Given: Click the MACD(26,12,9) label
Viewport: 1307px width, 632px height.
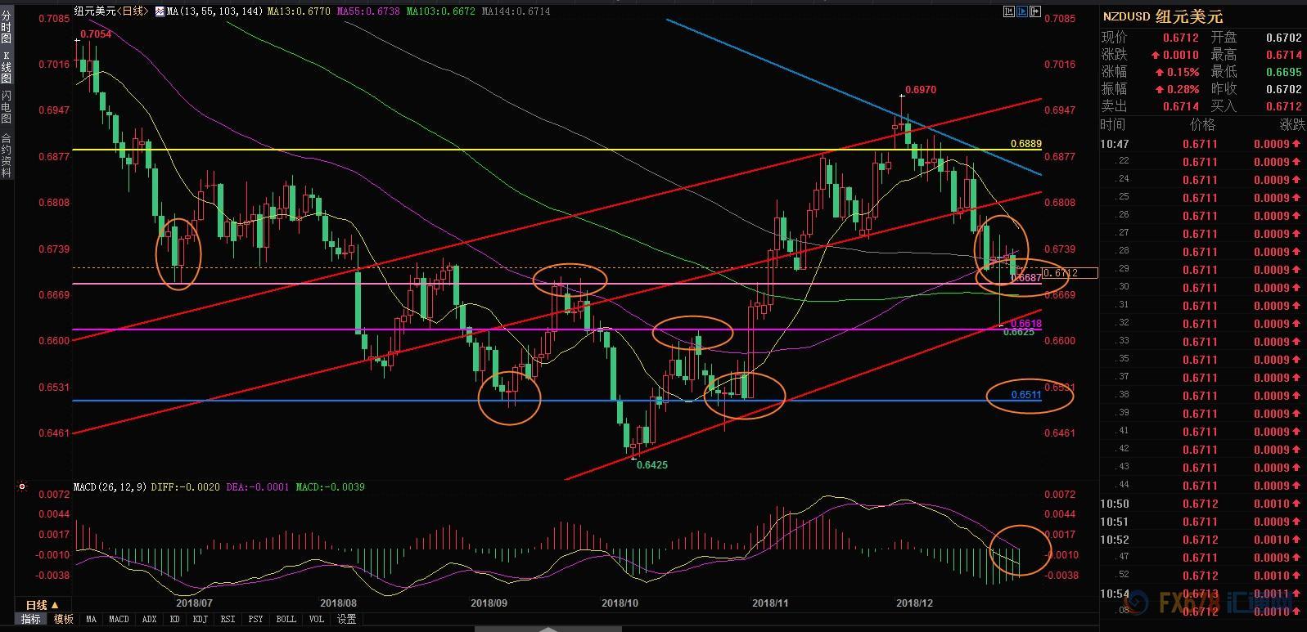Looking at the screenshot, I should point(110,487).
